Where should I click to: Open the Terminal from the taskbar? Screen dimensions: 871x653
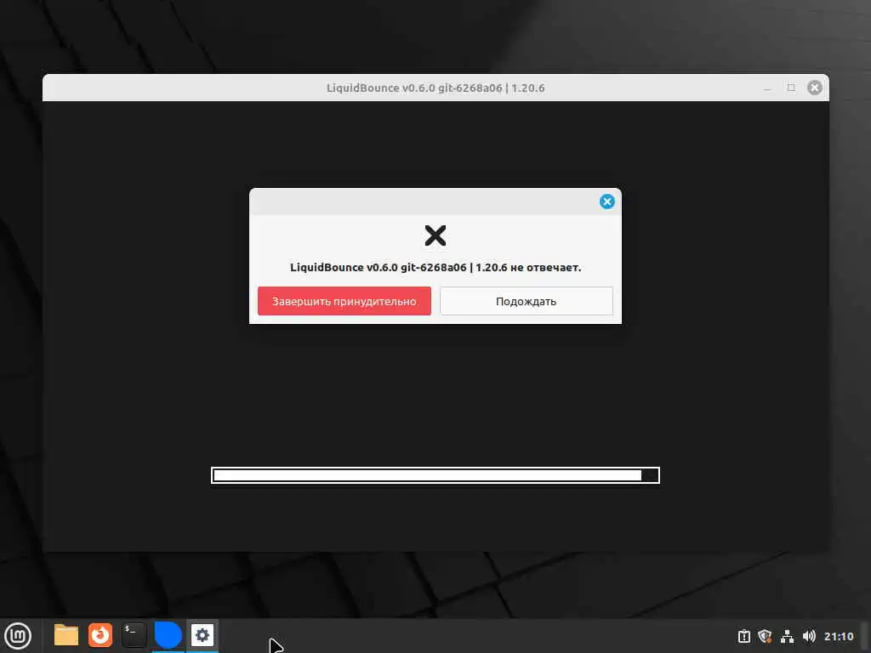(x=134, y=635)
